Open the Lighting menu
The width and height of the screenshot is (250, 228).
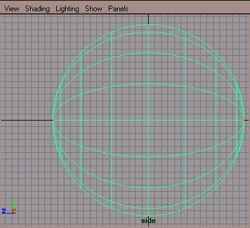point(67,9)
